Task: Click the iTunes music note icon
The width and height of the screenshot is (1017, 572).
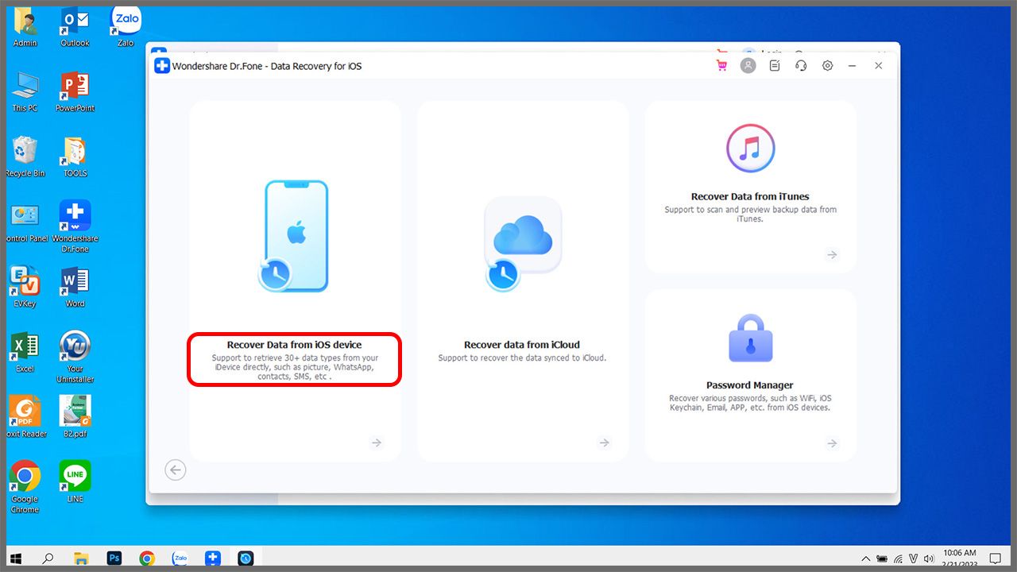Action: coord(750,149)
